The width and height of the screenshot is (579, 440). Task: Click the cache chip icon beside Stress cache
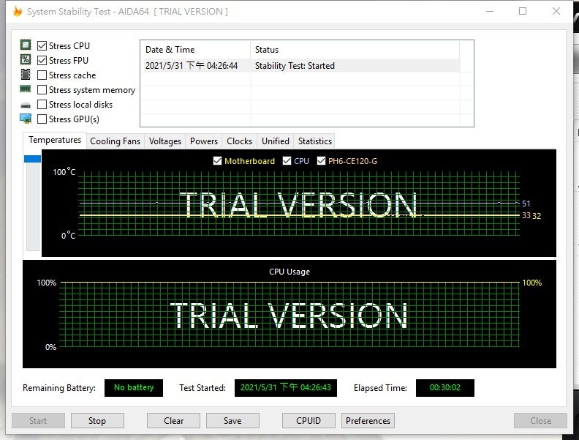[x=26, y=75]
